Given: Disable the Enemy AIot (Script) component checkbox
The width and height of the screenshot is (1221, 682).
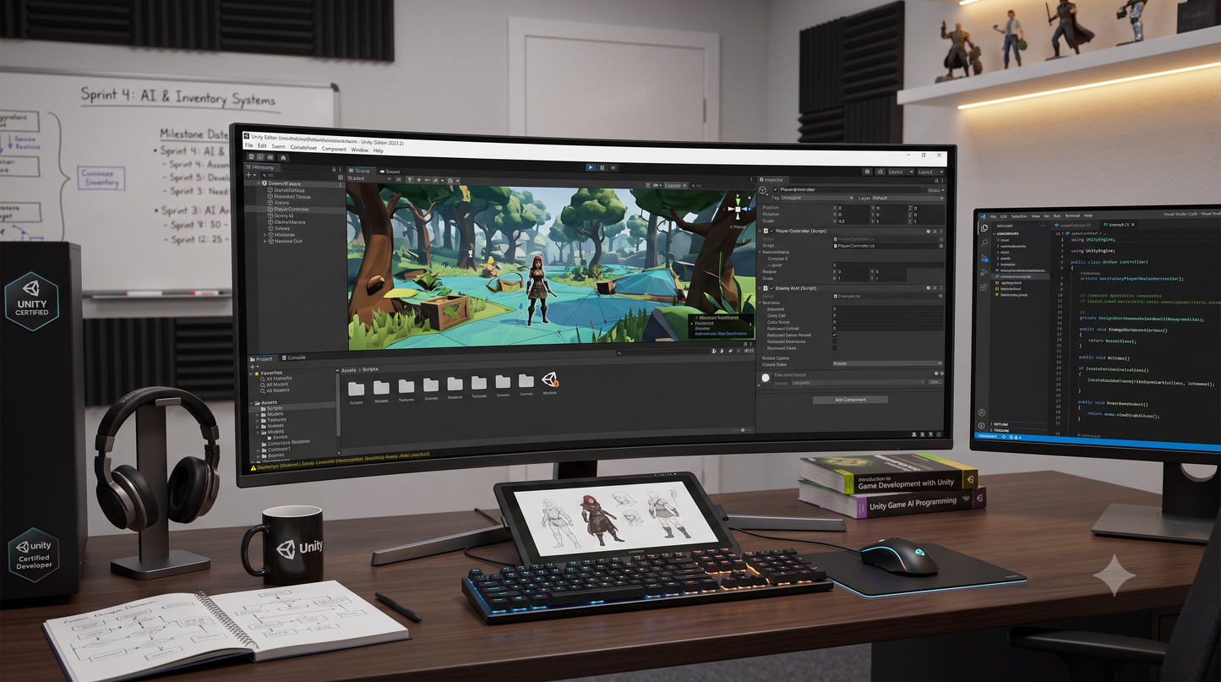Looking at the screenshot, I should pos(771,288).
